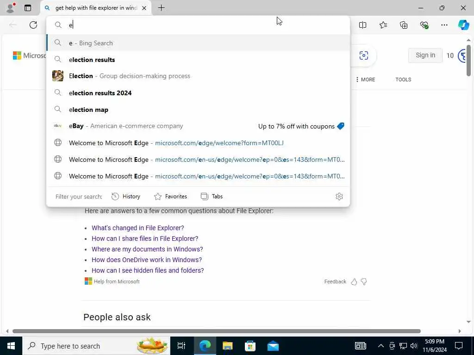Open Favorites star icon in toolbar
Viewport: 474px width, 355px height.
click(383, 25)
